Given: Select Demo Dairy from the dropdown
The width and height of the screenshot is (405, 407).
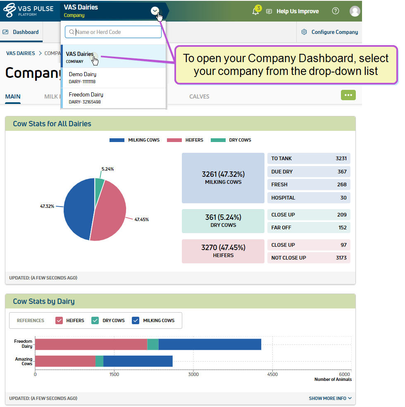Looking at the screenshot, I should (113, 78).
